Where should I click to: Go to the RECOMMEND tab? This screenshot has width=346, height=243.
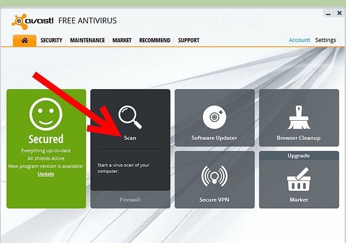[155, 40]
